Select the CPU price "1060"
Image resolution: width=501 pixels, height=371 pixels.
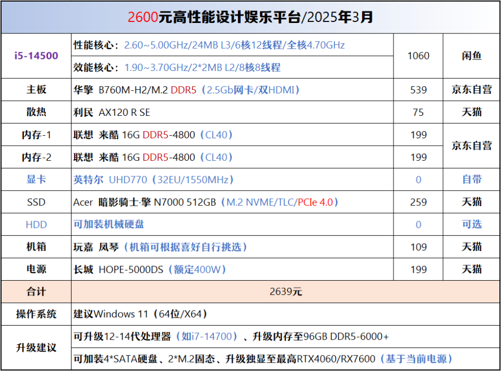pos(418,56)
